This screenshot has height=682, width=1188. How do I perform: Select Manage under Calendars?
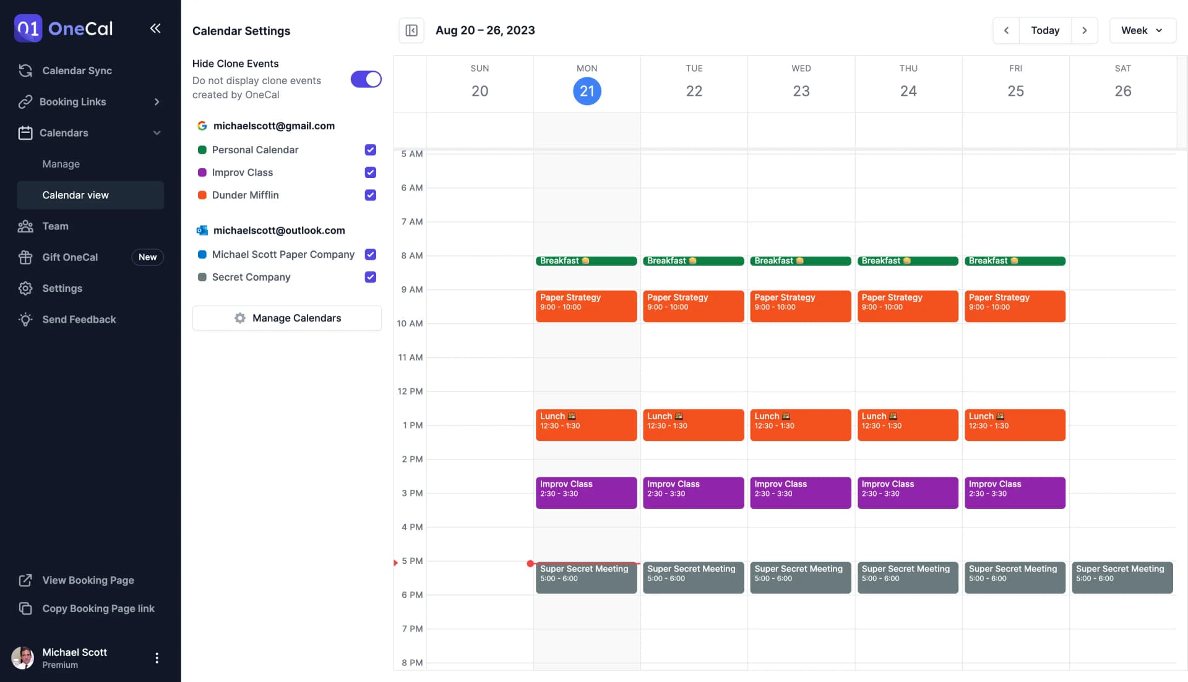pos(61,164)
